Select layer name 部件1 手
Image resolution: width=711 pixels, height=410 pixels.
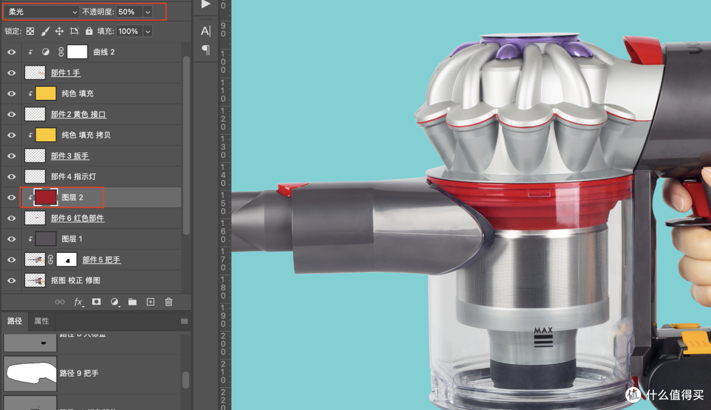(x=65, y=73)
